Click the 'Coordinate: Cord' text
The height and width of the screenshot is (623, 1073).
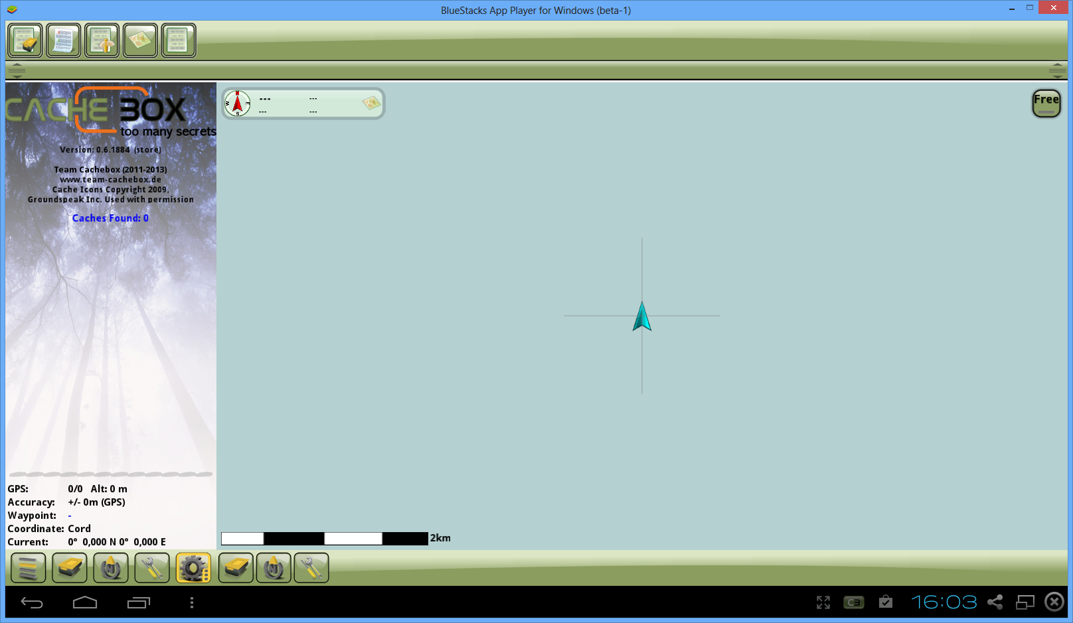[x=49, y=529]
